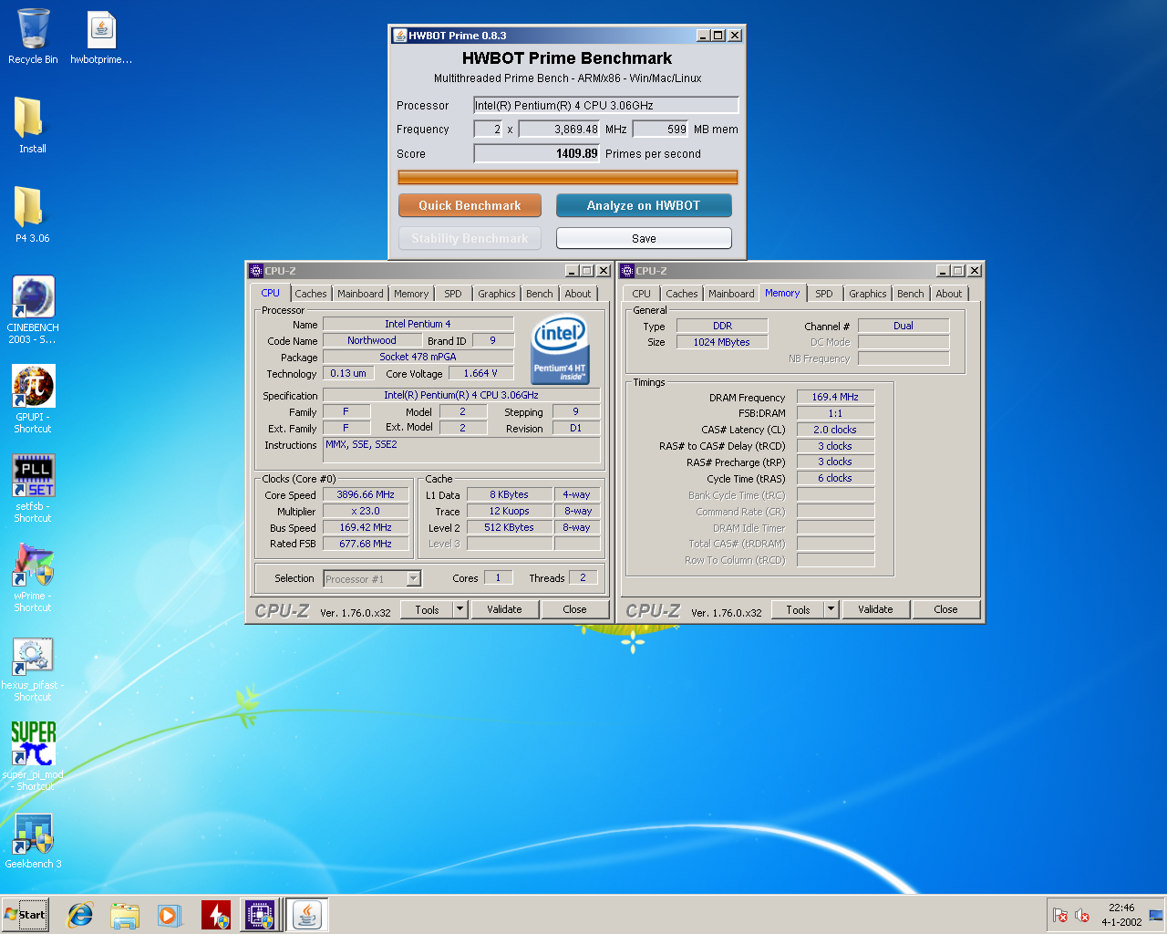
Task: Switch to Java HWBOT Prime taskbar button
Action: tap(307, 915)
